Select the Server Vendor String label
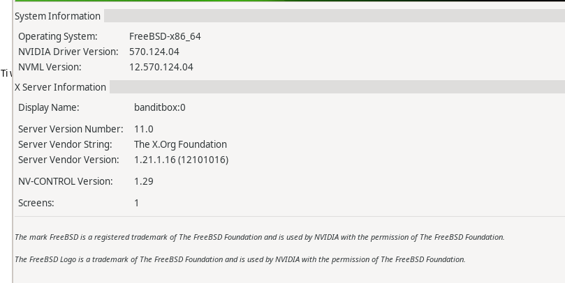This screenshot has width=565, height=283. coord(65,144)
